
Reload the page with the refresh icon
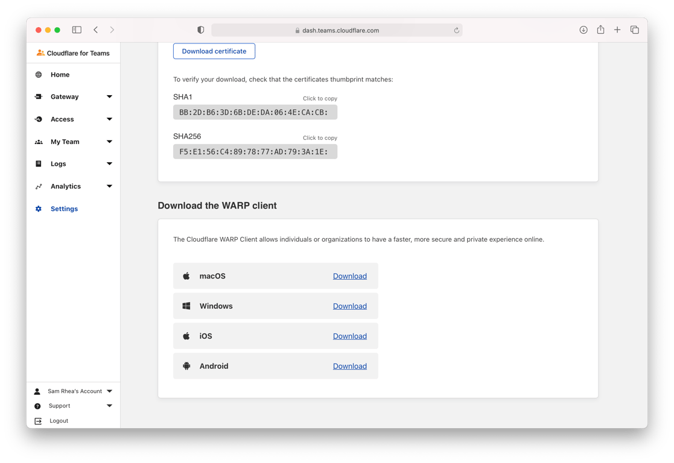[x=457, y=30]
